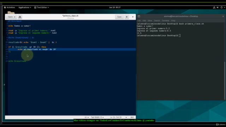Image resolution: width=226 pixels, height=127 pixels.
Task: Close the terminal window
Action: pos(223,16)
